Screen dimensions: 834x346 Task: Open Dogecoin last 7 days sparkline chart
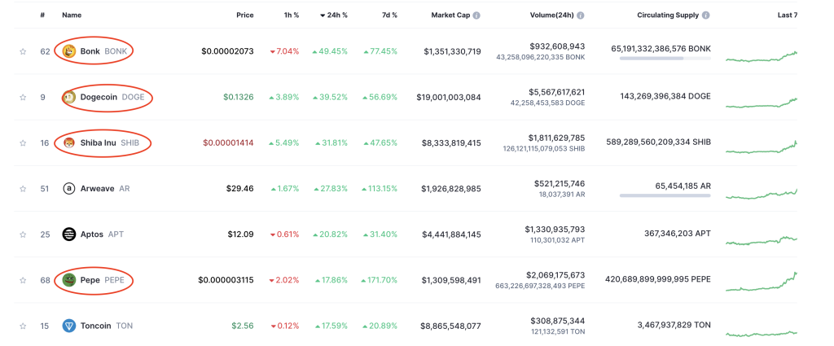[x=761, y=102]
